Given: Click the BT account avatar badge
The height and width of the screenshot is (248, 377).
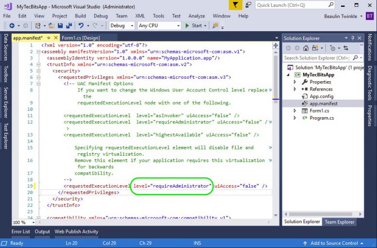Looking at the screenshot, I should [370, 16].
